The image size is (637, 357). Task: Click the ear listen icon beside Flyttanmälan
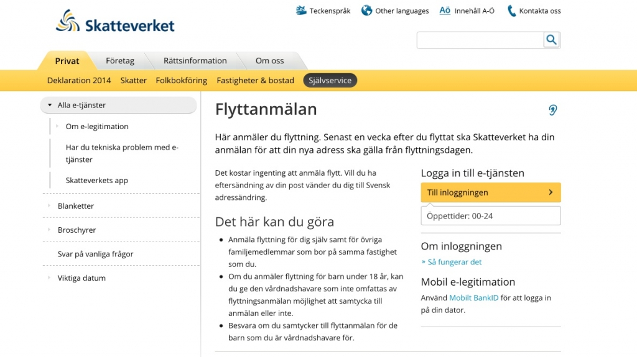pos(552,110)
